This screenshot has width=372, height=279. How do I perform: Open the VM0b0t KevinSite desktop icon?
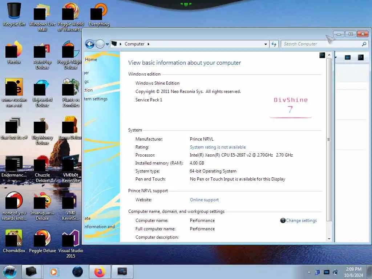[71, 169]
